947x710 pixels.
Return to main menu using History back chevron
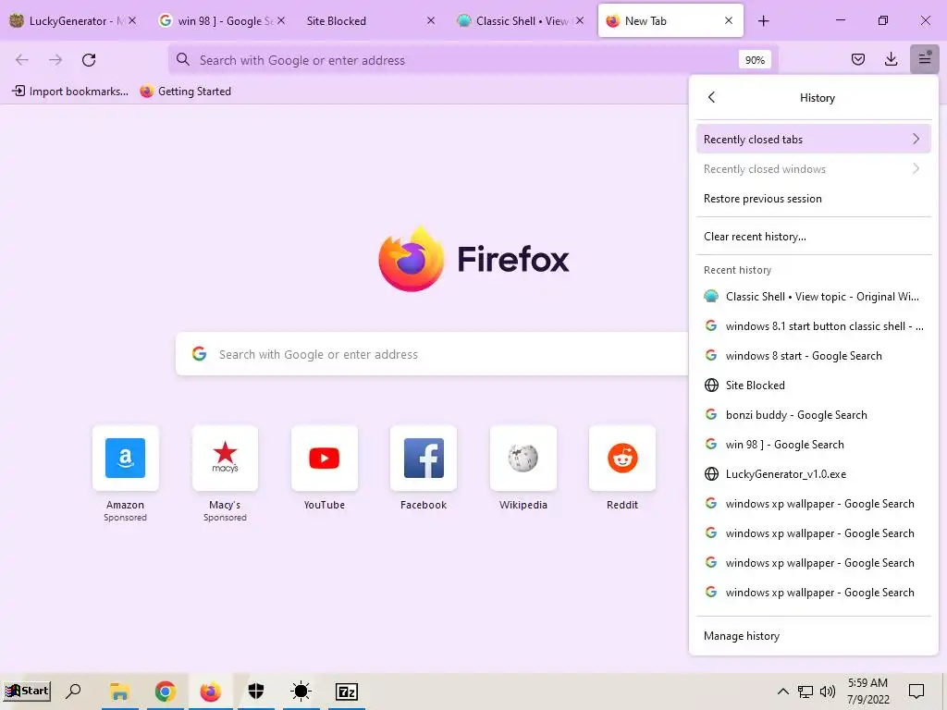click(711, 97)
